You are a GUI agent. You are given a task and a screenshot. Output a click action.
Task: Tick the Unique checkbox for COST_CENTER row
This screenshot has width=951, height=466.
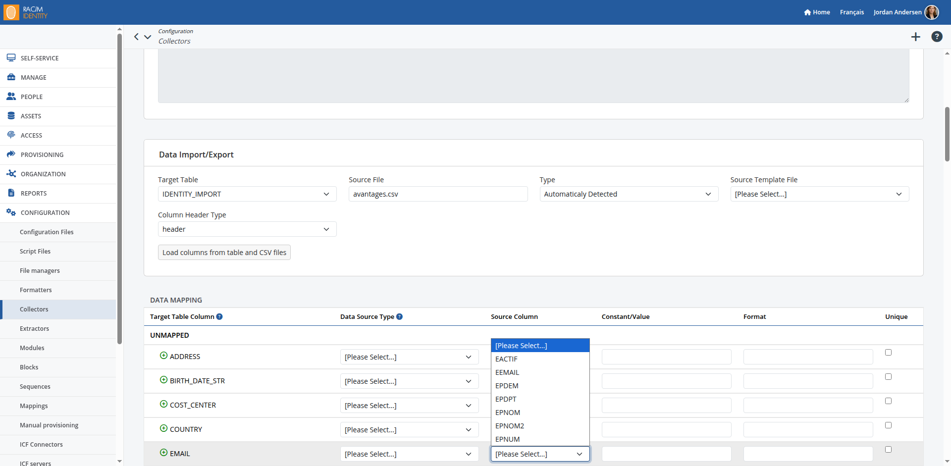tap(888, 401)
